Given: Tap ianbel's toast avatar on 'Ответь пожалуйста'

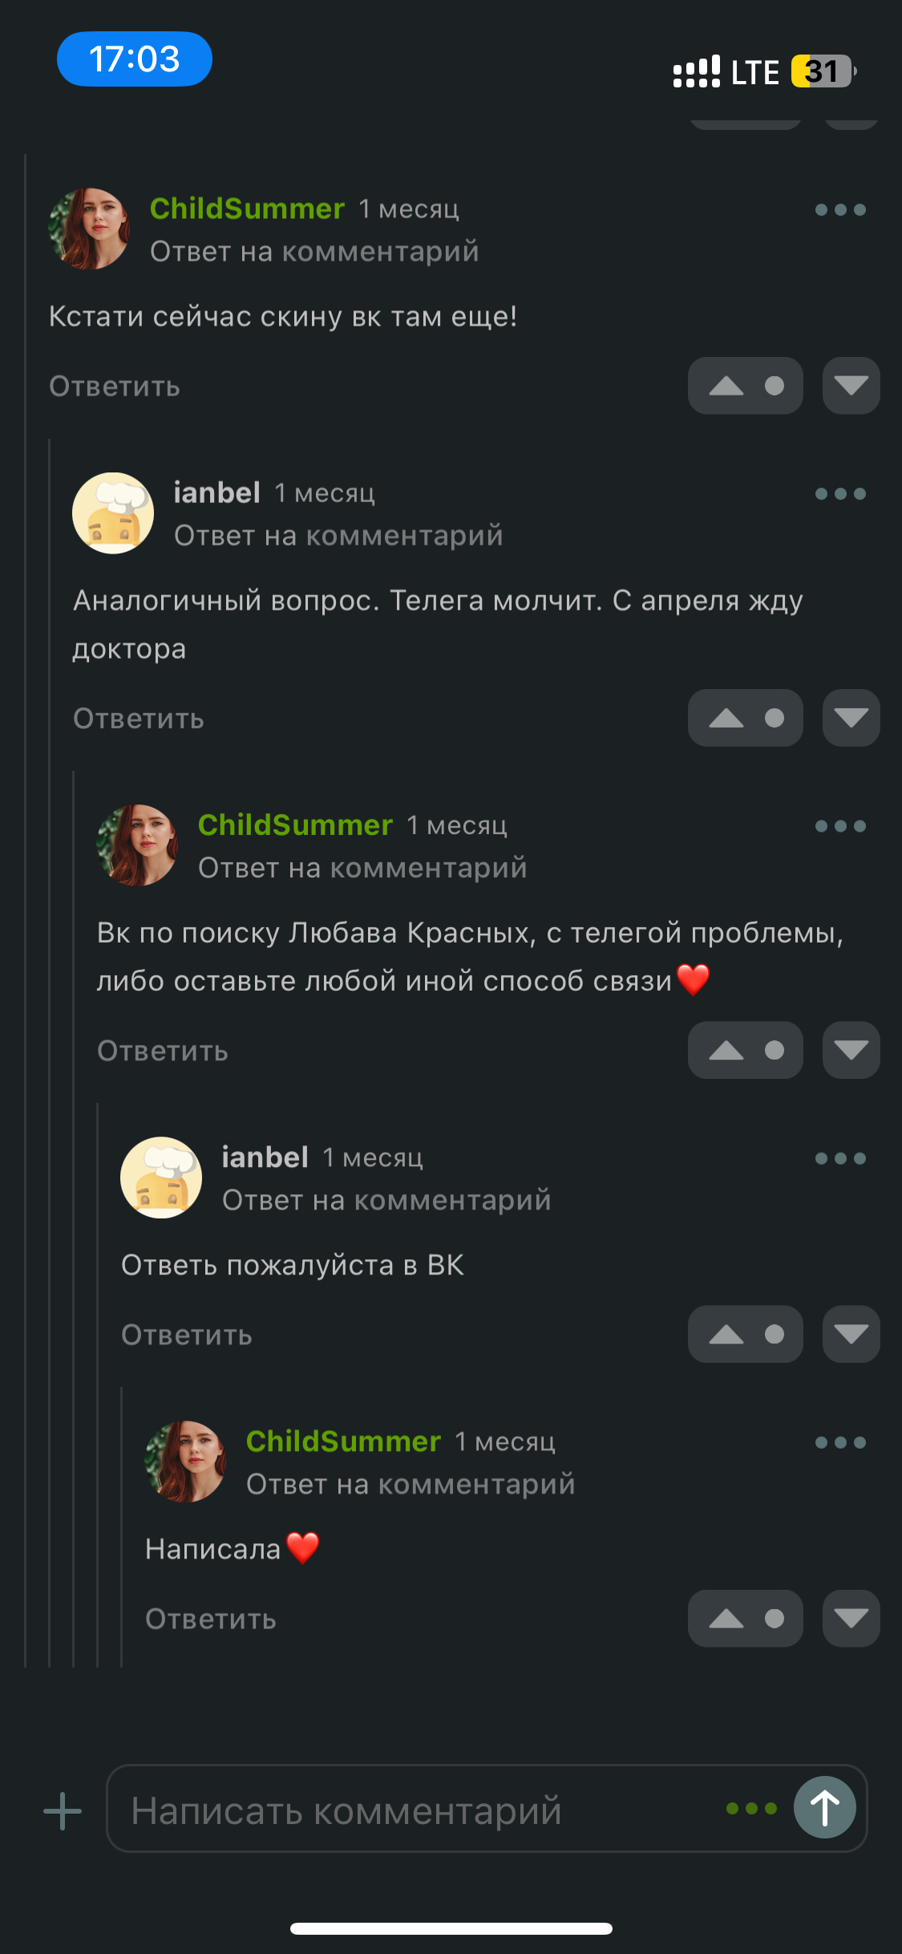Looking at the screenshot, I should (x=161, y=1178).
